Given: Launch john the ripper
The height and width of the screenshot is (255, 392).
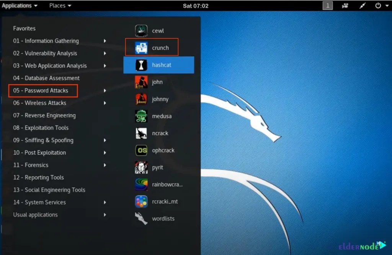Looking at the screenshot, I should (x=157, y=82).
